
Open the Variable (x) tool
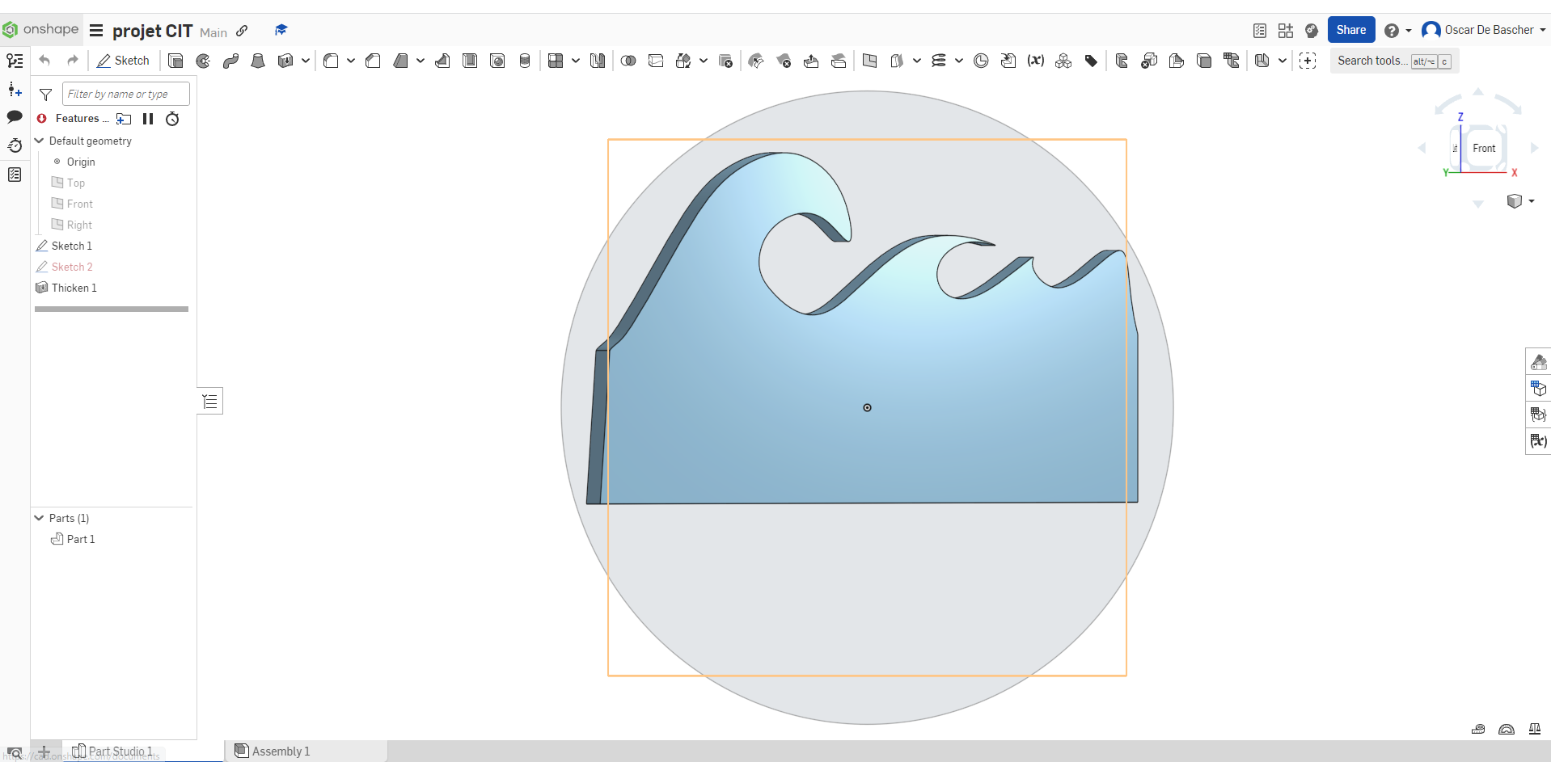tap(1035, 61)
